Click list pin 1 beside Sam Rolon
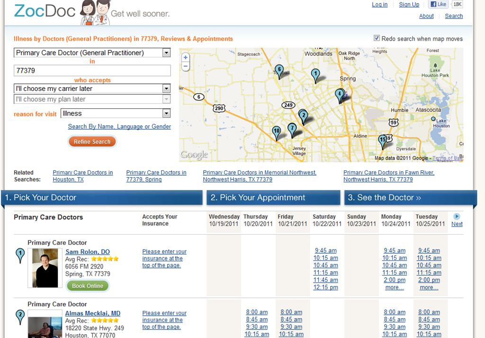 pos(20,256)
